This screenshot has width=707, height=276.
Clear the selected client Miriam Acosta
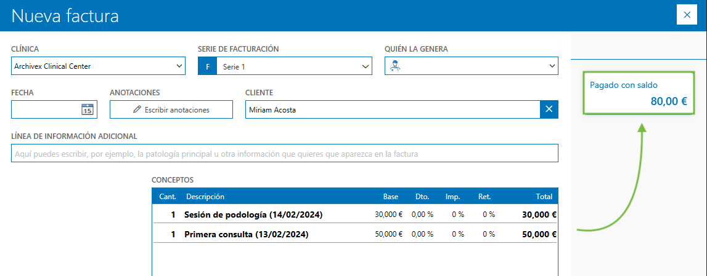549,109
